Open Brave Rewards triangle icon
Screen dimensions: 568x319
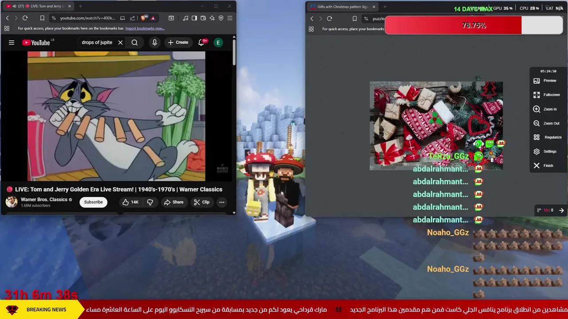(153, 18)
